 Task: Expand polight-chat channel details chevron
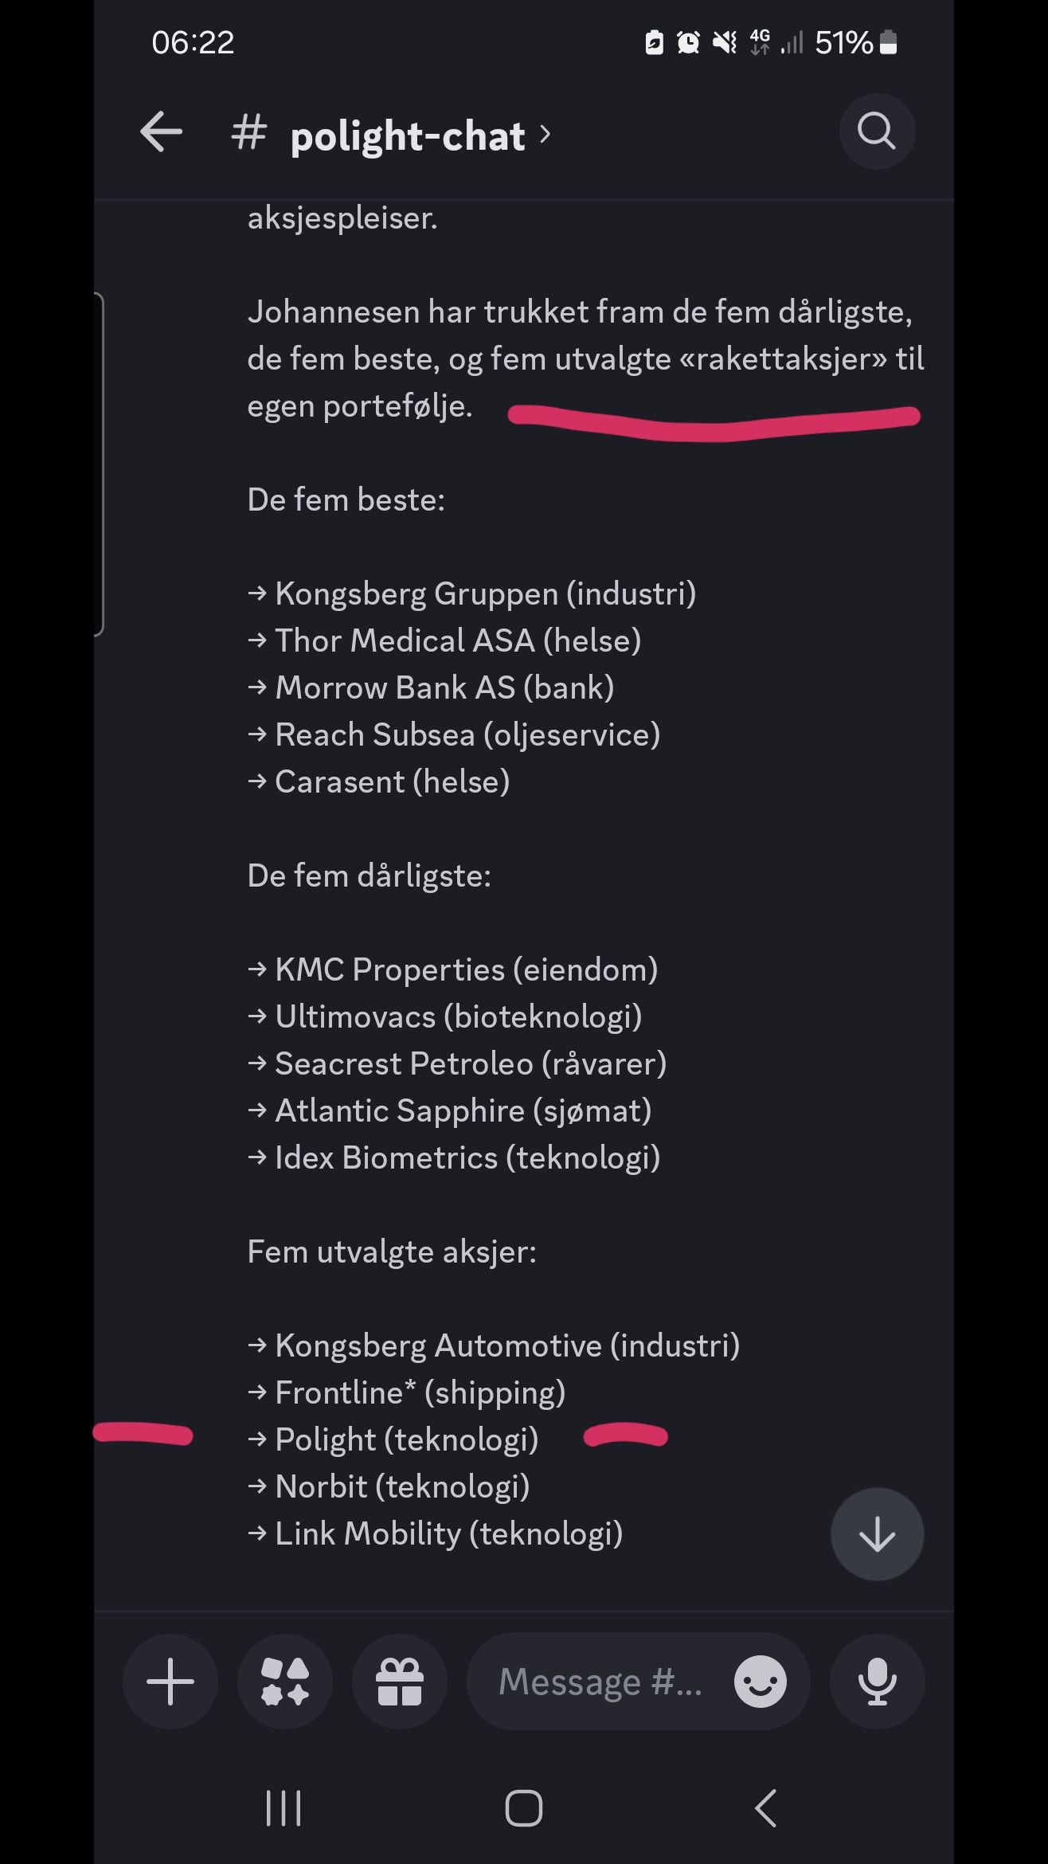pos(545,135)
